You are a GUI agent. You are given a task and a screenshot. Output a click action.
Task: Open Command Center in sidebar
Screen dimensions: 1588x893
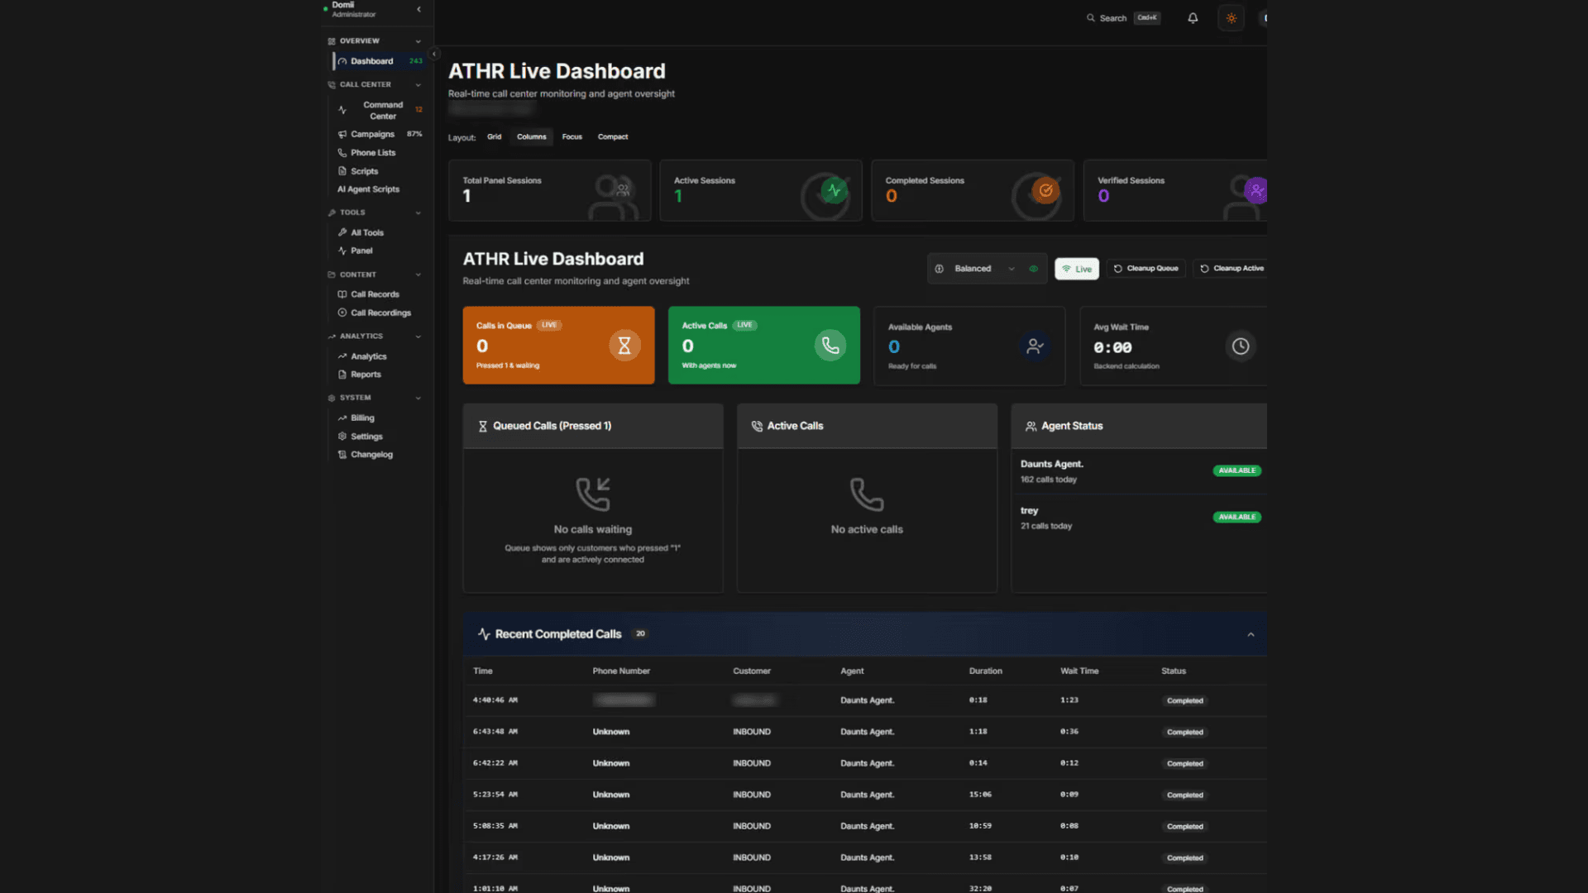click(382, 110)
